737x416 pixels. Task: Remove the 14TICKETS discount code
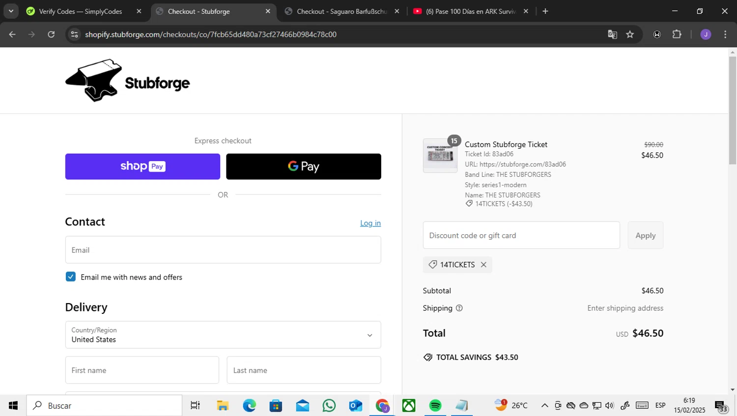coord(483,265)
